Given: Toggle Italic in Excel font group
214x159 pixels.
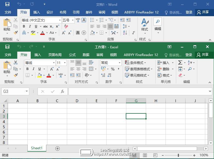Looking at the screenshot, I should tap(33, 69).
